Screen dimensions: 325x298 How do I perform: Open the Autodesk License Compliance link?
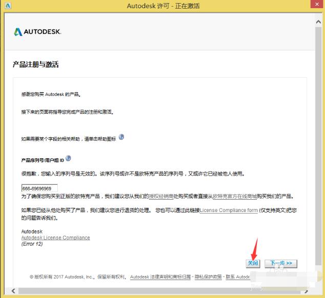click(56, 238)
